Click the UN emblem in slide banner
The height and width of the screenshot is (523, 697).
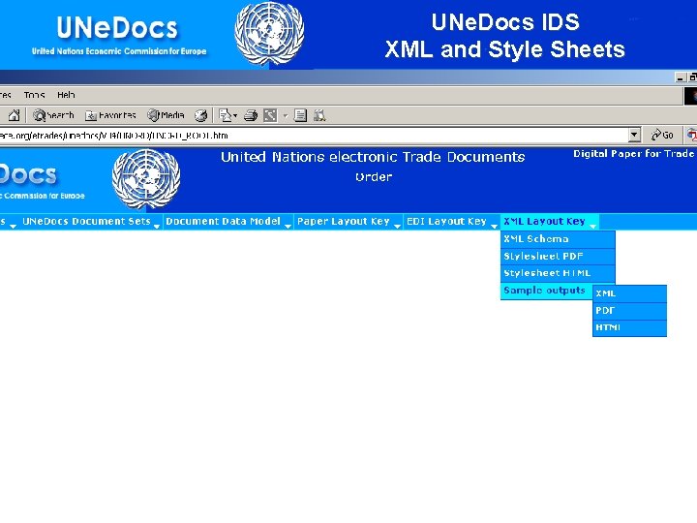(269, 33)
